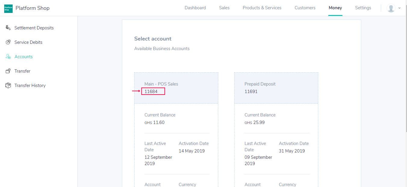
Task: Click the Service Debits sidebar icon
Action: tap(8, 42)
